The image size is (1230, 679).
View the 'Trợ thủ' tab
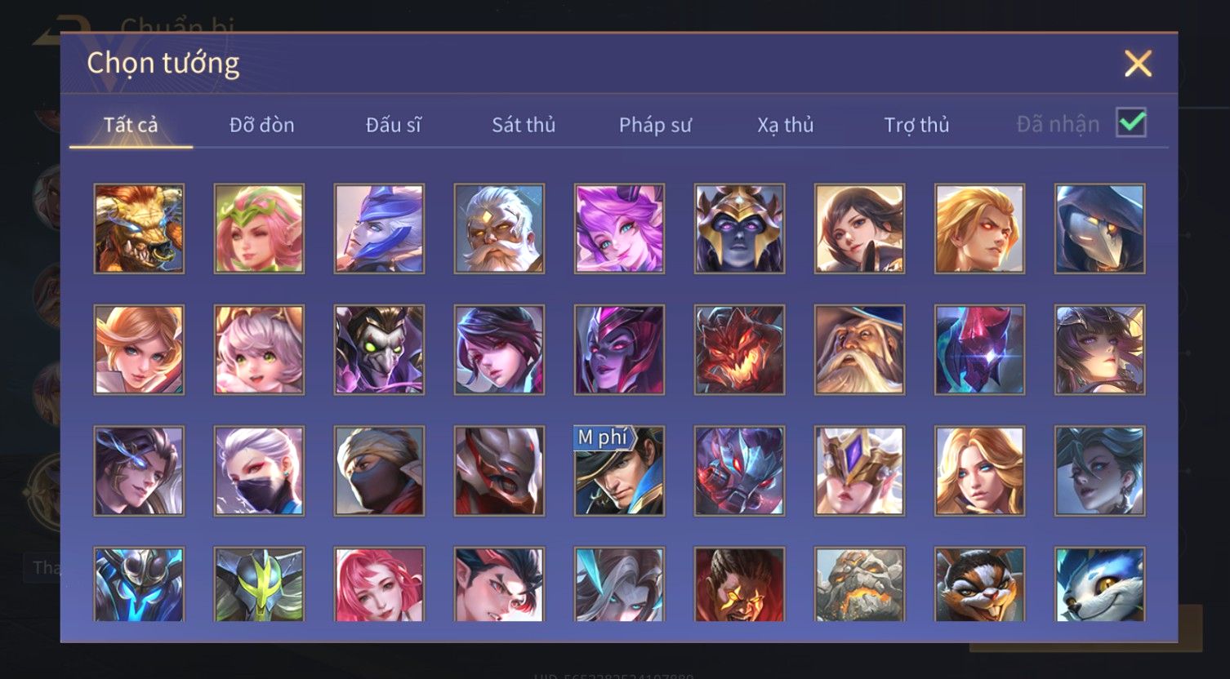916,125
